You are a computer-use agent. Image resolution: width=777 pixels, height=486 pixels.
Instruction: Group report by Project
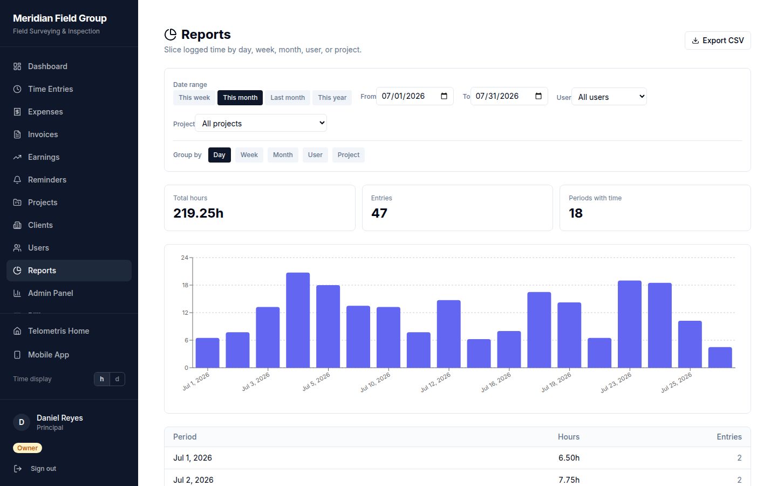(349, 155)
